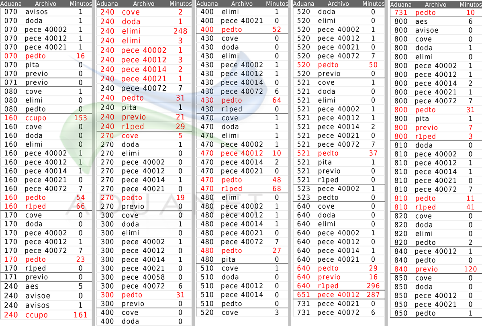The height and width of the screenshot is (326, 482).
Task: Select "pita" in the 070 row
Action: tap(32, 65)
